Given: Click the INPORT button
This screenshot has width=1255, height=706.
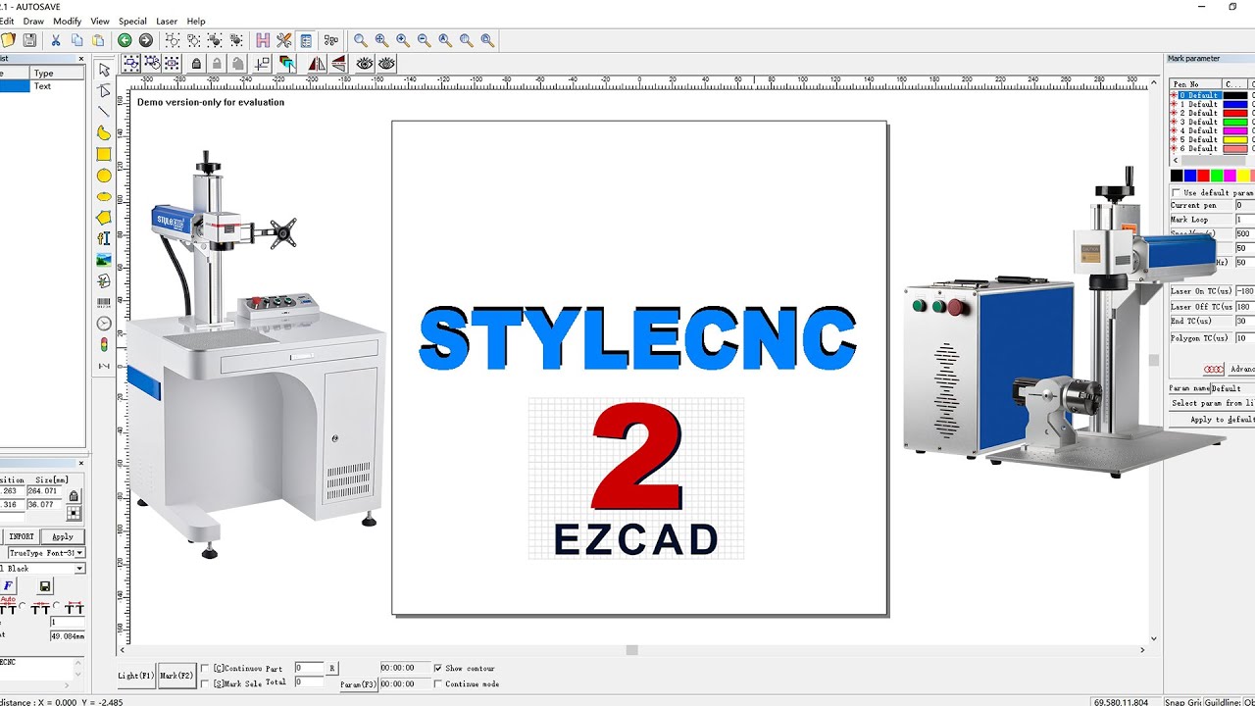Looking at the screenshot, I should click(22, 536).
